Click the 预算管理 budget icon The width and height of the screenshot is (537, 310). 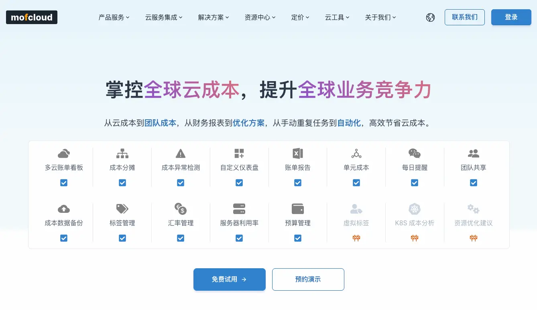297,209
